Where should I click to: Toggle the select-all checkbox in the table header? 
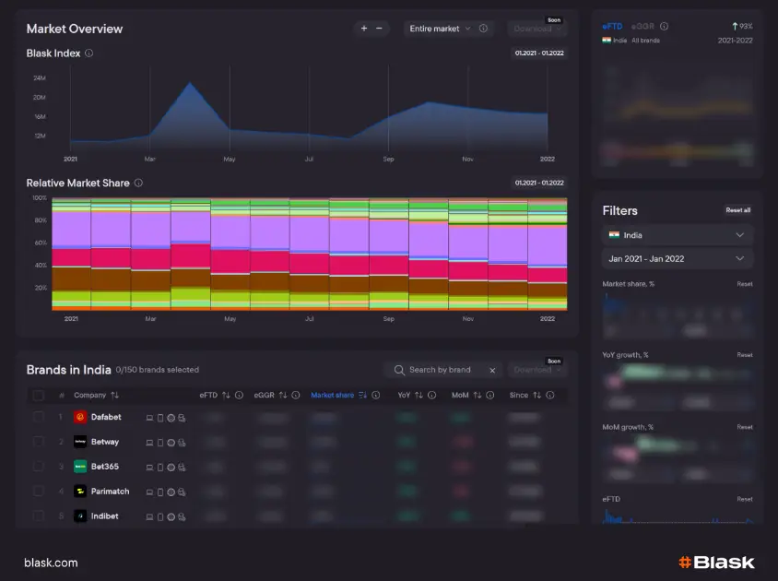[38, 396]
